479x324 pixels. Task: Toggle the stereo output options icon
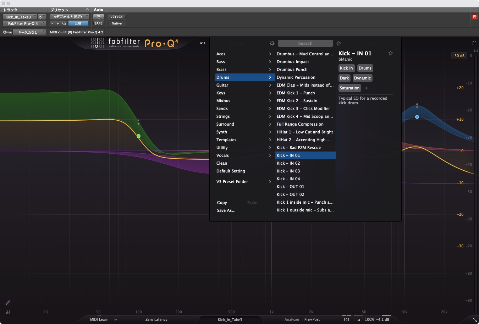pyautogui.click(x=347, y=320)
